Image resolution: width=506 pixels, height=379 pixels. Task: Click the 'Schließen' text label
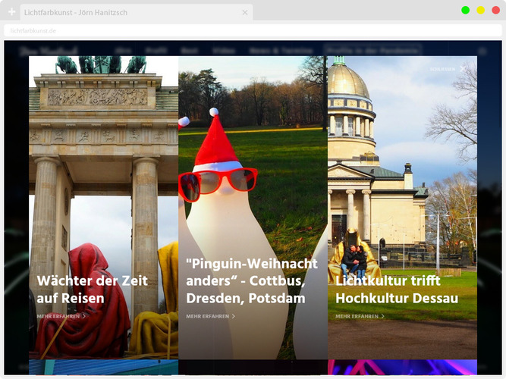[442, 69]
